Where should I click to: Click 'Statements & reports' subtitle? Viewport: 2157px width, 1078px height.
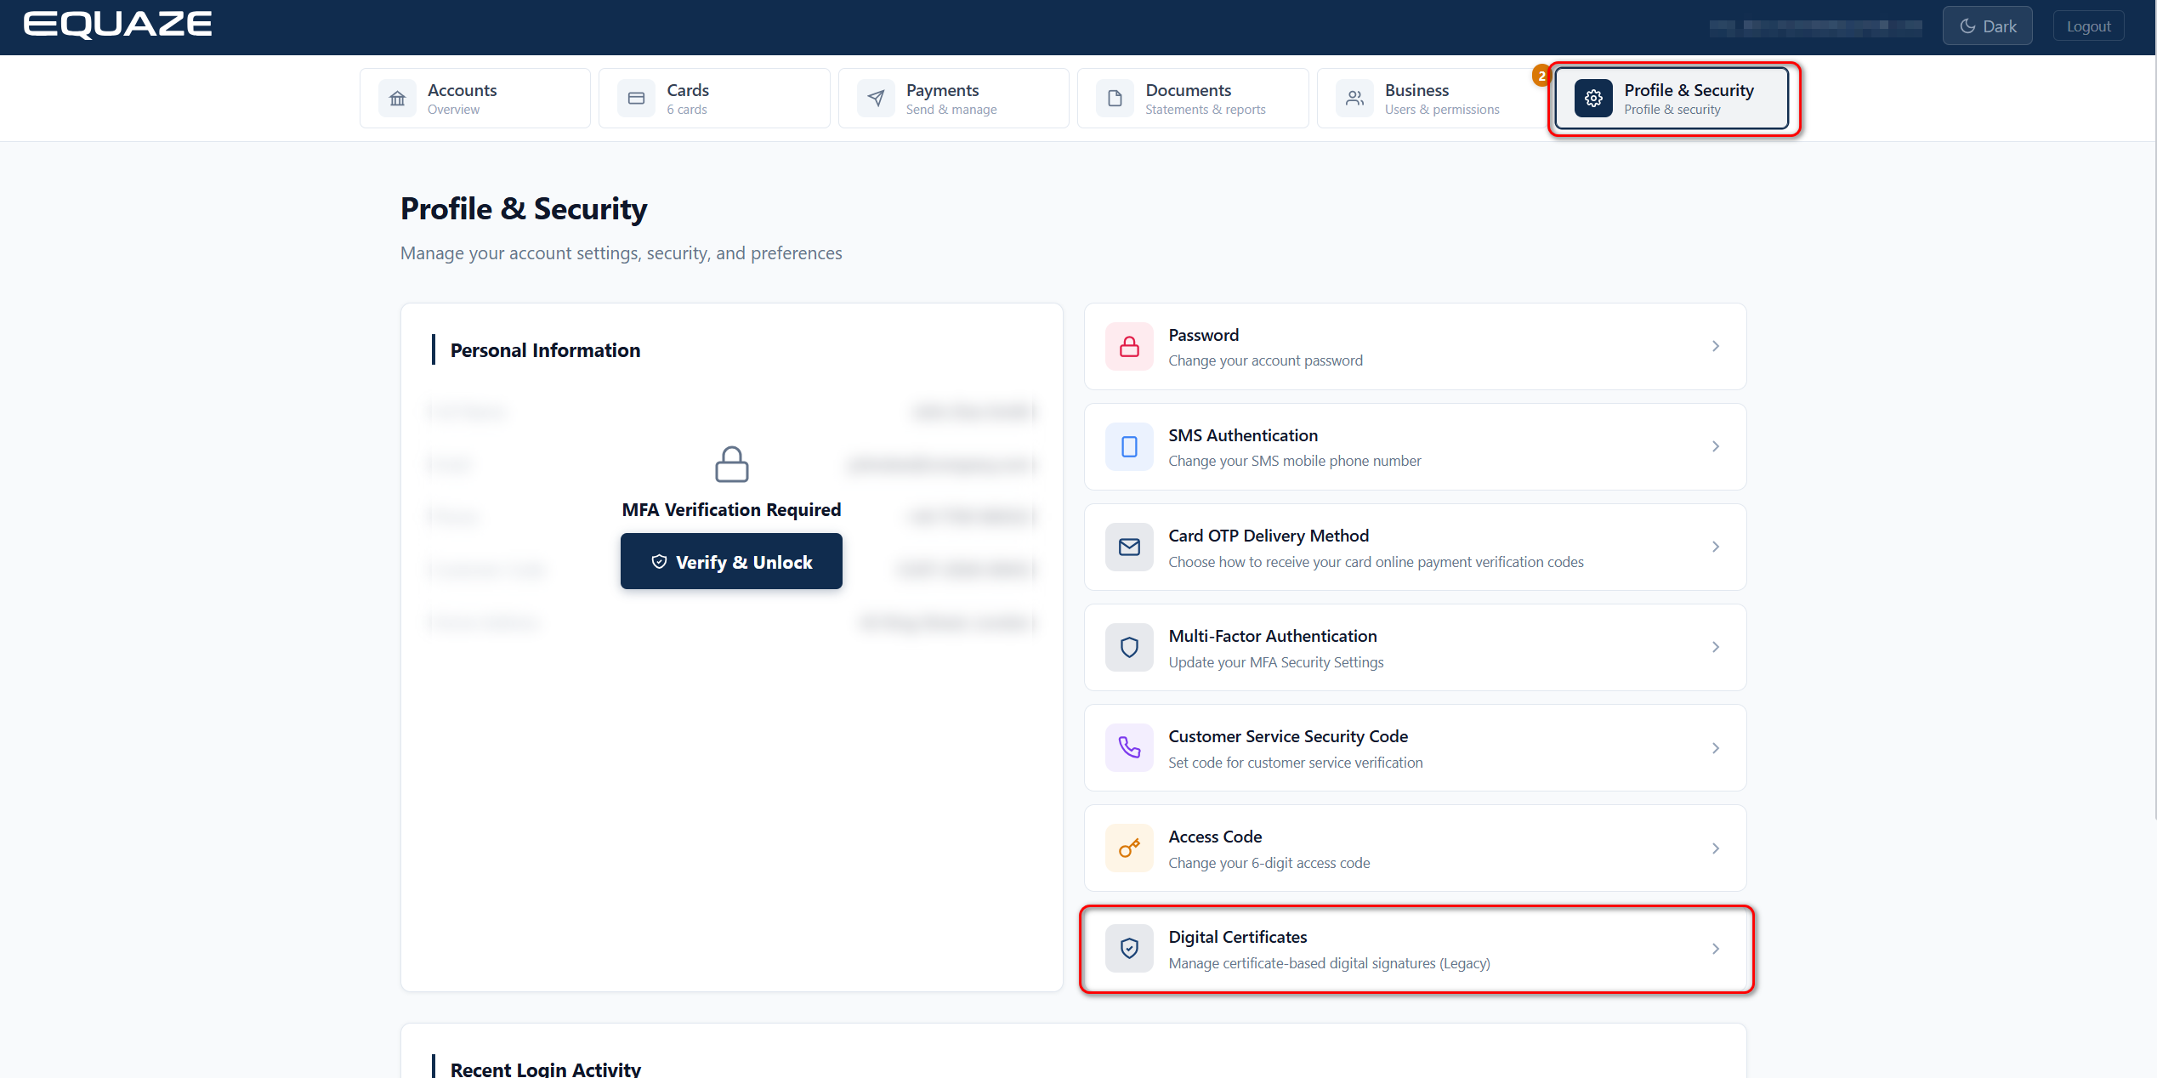pyautogui.click(x=1205, y=110)
